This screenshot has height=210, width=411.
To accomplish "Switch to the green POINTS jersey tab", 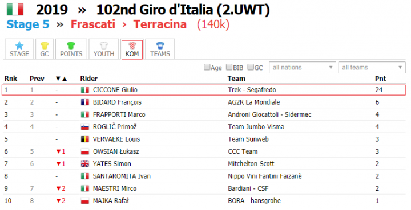I will 71,49.
